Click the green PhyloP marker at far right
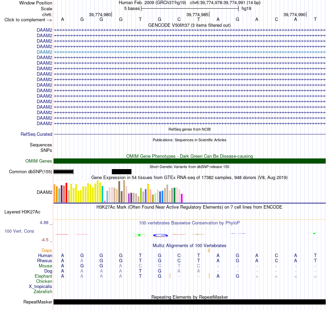 click(314, 234)
